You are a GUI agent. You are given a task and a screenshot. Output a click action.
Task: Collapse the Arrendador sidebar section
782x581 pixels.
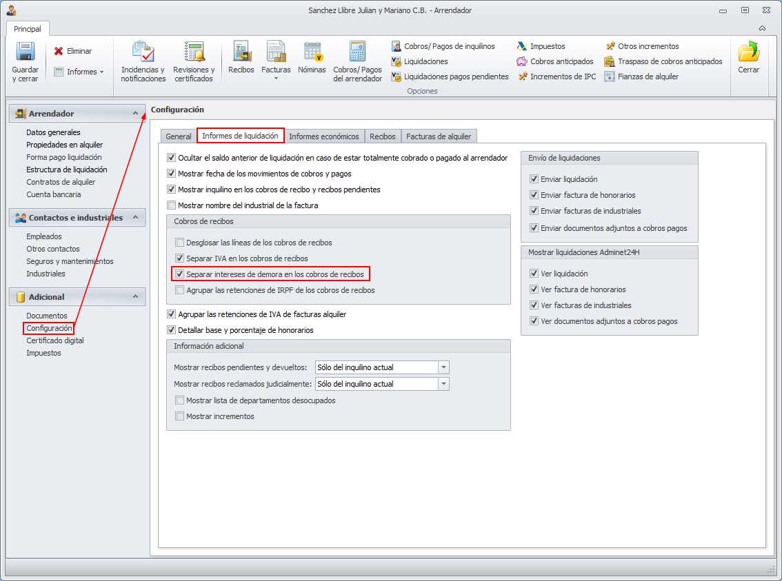pyautogui.click(x=135, y=114)
